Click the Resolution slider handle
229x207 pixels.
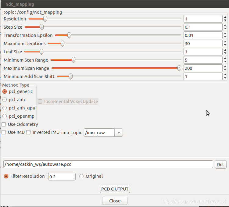pos(45,19)
